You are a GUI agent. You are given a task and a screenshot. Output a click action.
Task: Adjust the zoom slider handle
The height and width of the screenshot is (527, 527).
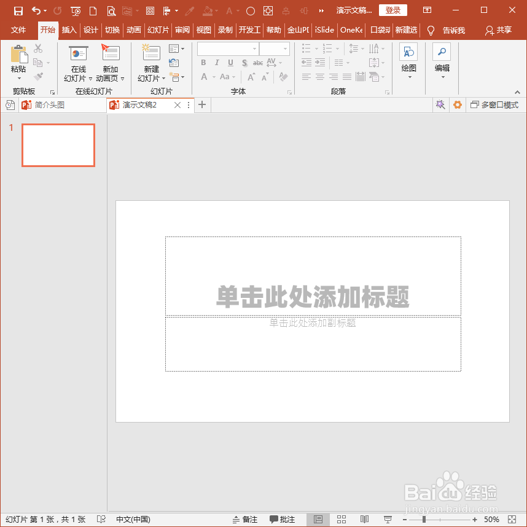(x=424, y=520)
